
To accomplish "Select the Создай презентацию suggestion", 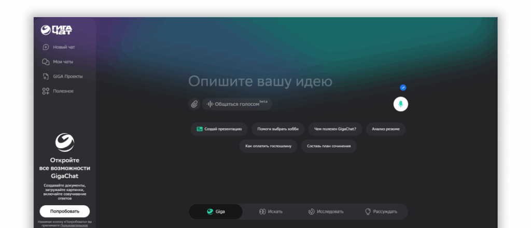I will [219, 129].
